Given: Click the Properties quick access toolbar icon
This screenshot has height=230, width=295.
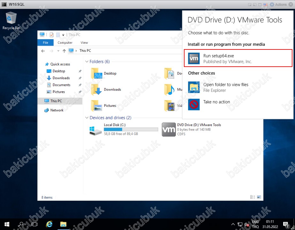Looking at the screenshot, I should (x=51, y=35).
